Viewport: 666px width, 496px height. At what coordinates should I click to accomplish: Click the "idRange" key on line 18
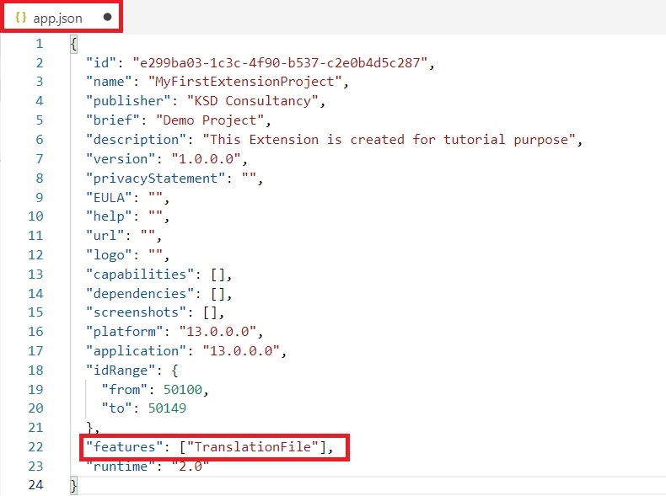[120, 370]
